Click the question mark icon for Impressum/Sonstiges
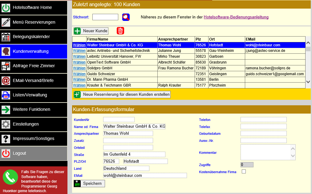This screenshot has width=312, height=194. (x=5, y=139)
